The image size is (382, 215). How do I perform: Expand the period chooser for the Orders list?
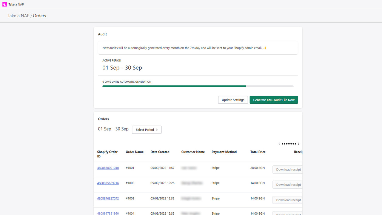147,130
